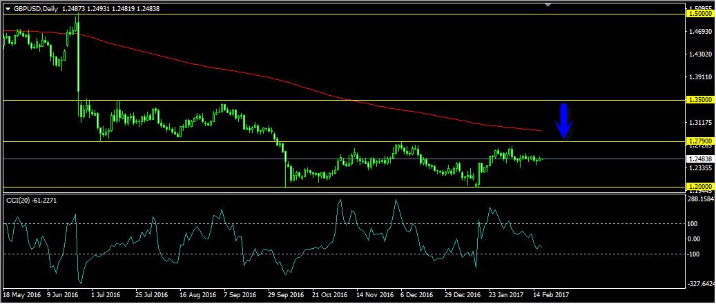Click the 21 Oct 2016 date label
Screen dimensions: 716x304
(331, 295)
